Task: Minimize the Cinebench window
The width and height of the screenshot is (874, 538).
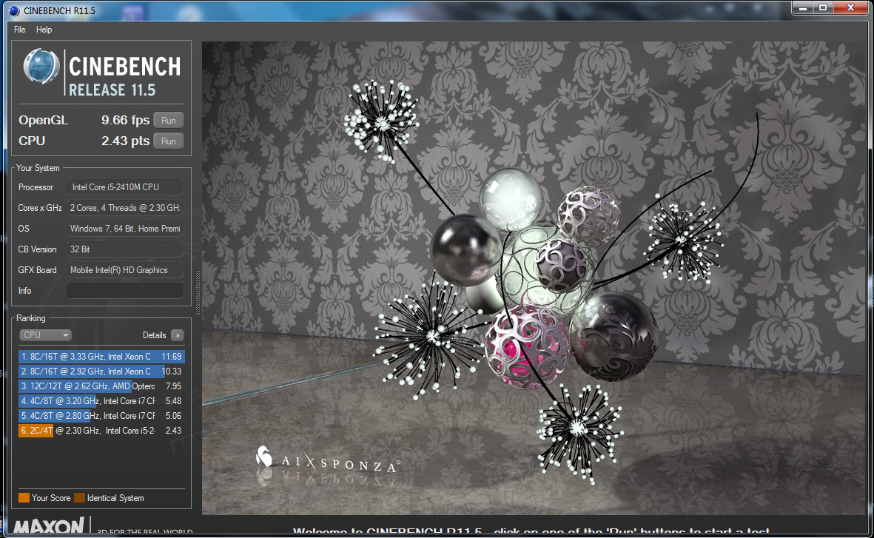Action: click(x=803, y=7)
